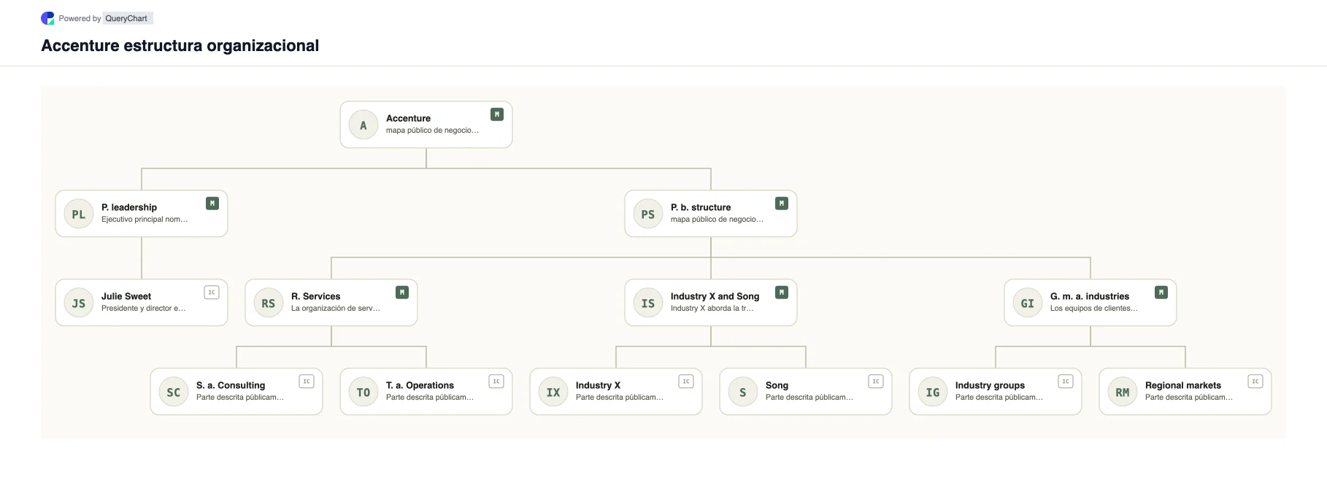This screenshot has width=1327, height=480.
Task: Click the IC badge on Song card
Action: tap(876, 382)
